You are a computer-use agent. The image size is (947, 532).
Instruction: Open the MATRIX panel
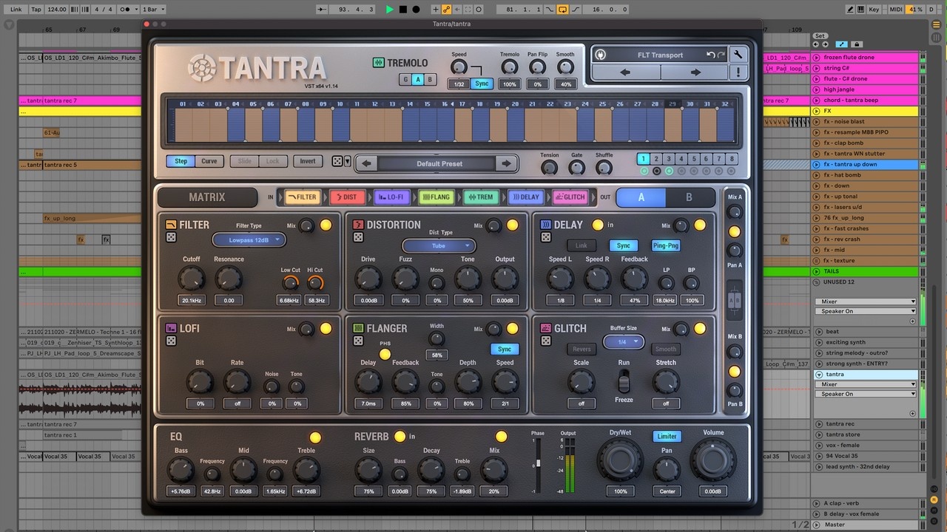point(207,197)
